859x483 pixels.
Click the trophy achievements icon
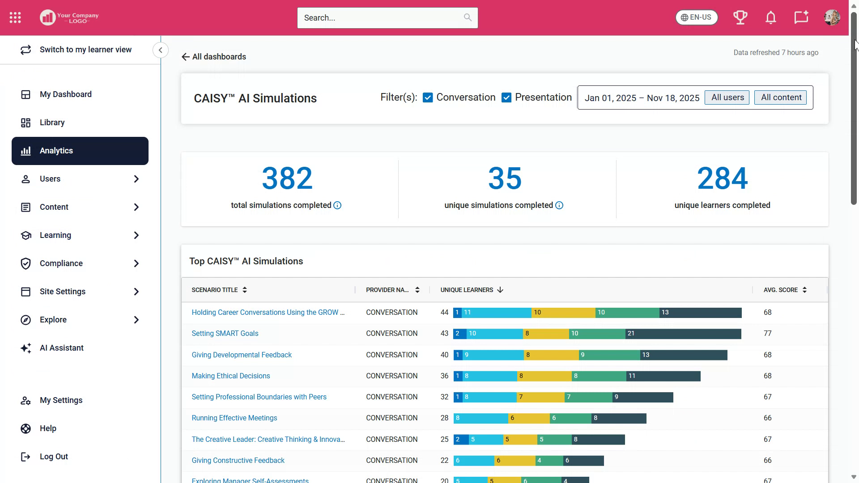pos(740,17)
